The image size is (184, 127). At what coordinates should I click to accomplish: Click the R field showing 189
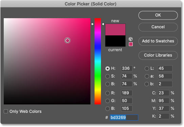coord(127,93)
